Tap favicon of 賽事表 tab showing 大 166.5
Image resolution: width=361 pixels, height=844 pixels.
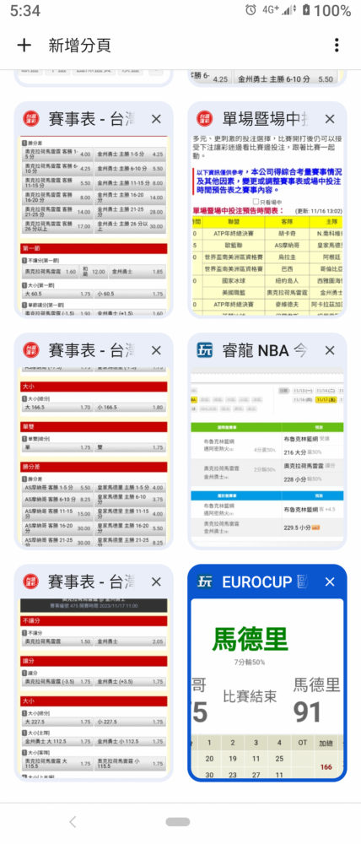pos(31,350)
